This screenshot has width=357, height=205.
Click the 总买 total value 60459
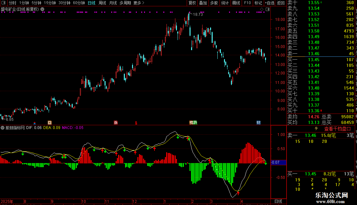click(x=348, y=122)
